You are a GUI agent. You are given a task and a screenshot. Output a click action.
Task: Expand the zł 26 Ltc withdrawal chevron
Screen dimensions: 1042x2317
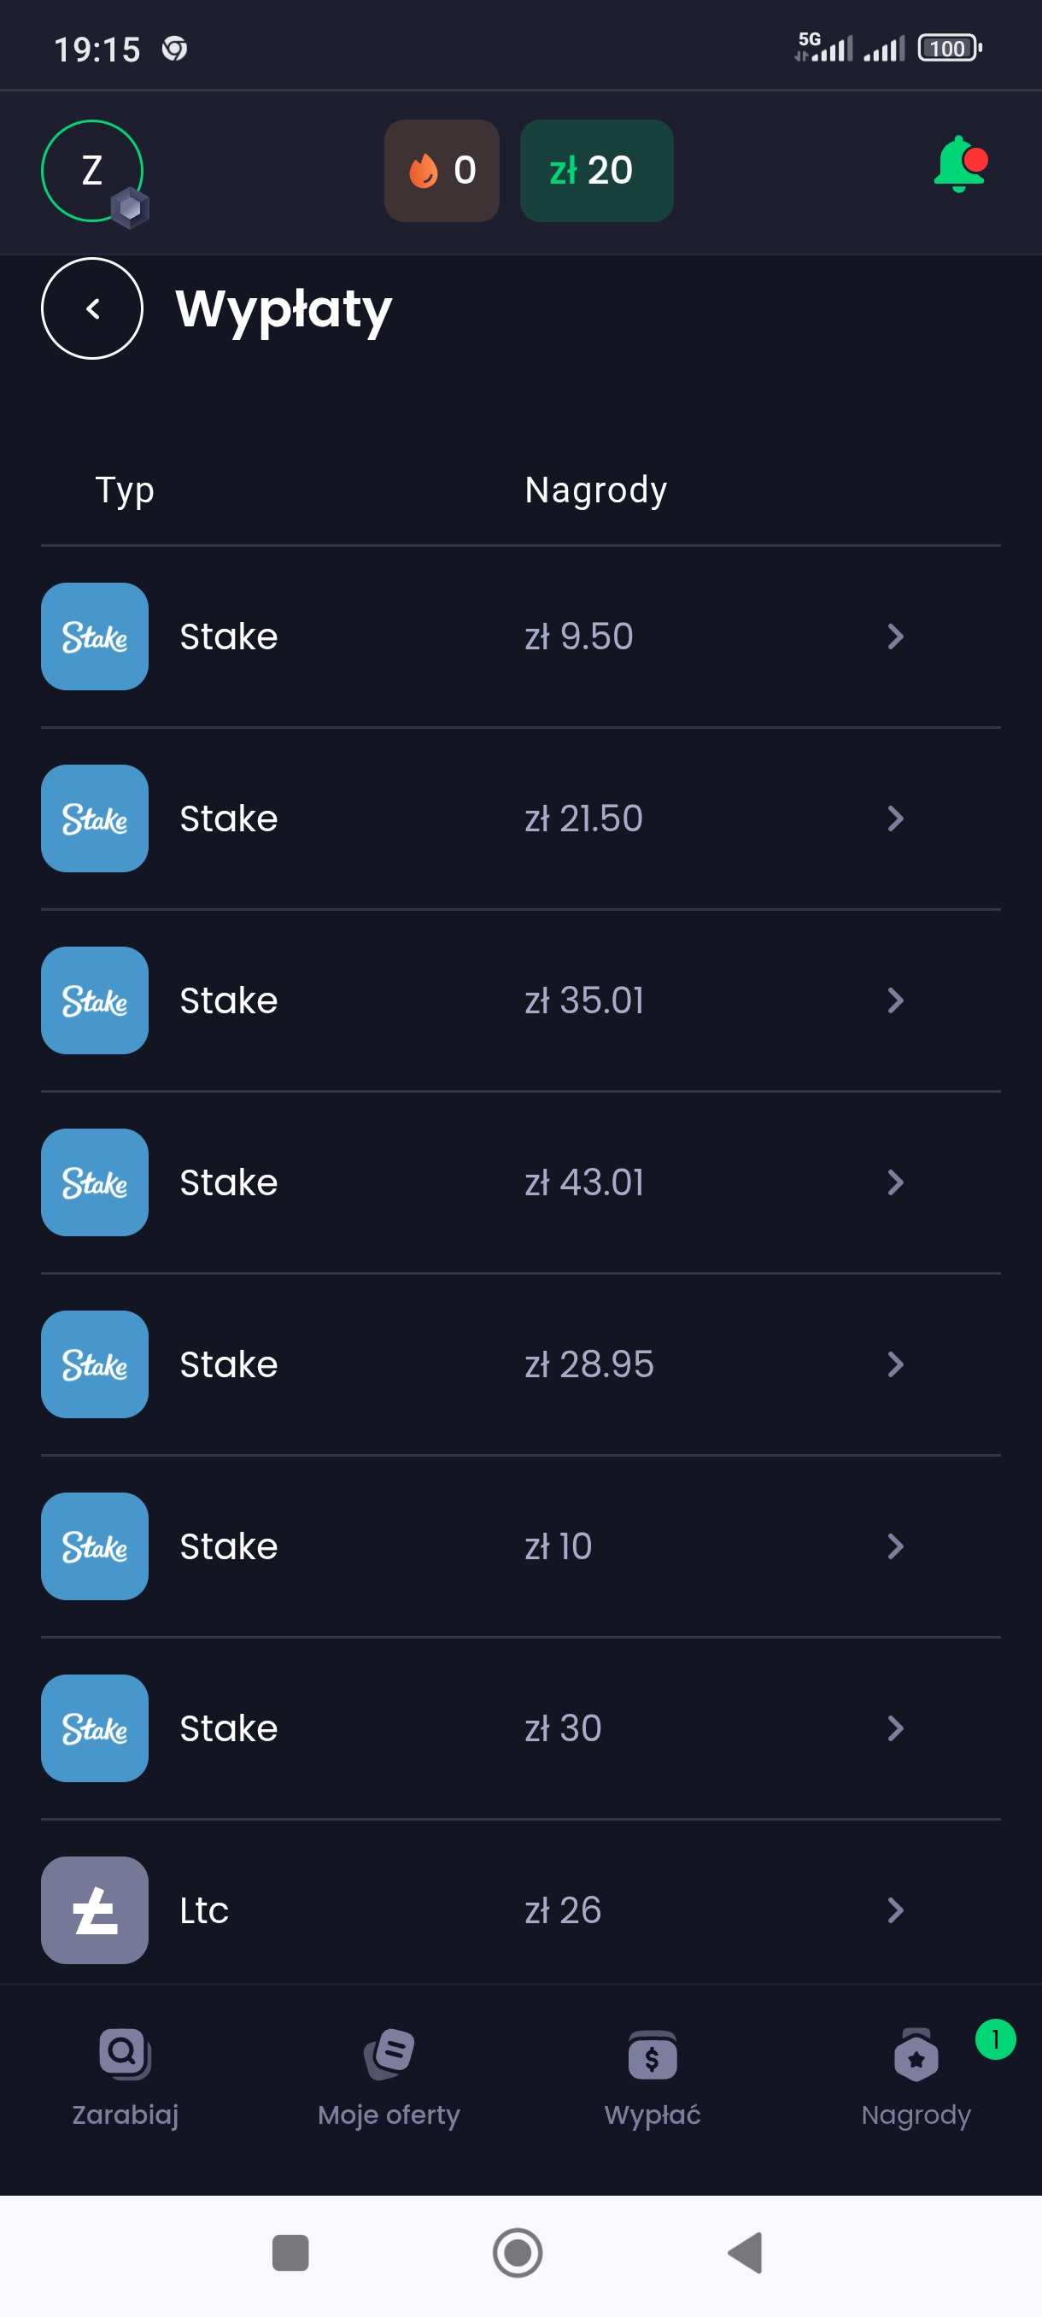click(894, 1909)
